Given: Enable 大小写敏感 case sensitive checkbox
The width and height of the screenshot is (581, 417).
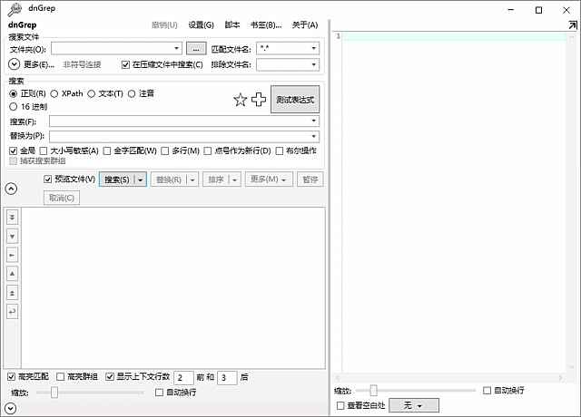Looking at the screenshot, I should tap(44, 150).
